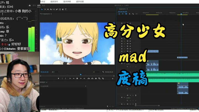199x112 pixels.
Task: Select the Pen tool
Action: [57, 9]
